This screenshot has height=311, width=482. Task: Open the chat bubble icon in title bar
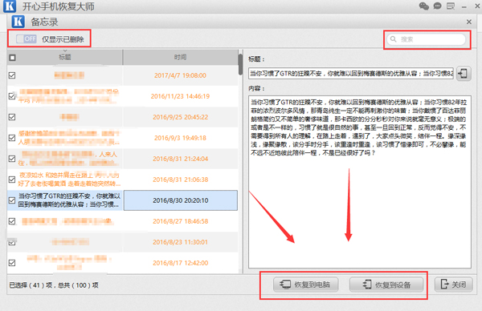point(438,6)
